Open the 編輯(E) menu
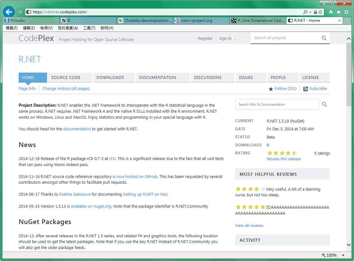Image resolution: width=354 pixels, height=261 pixels. 29,28
